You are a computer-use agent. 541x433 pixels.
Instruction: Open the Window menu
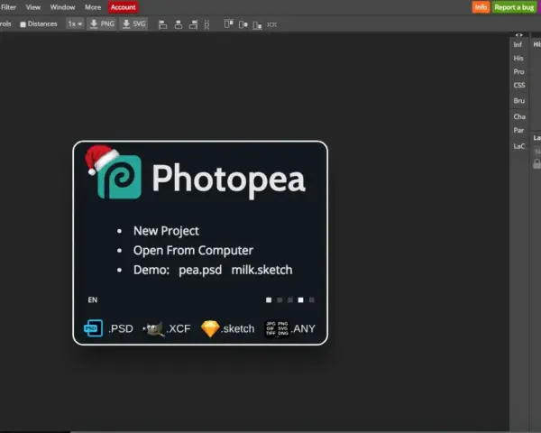tap(62, 7)
